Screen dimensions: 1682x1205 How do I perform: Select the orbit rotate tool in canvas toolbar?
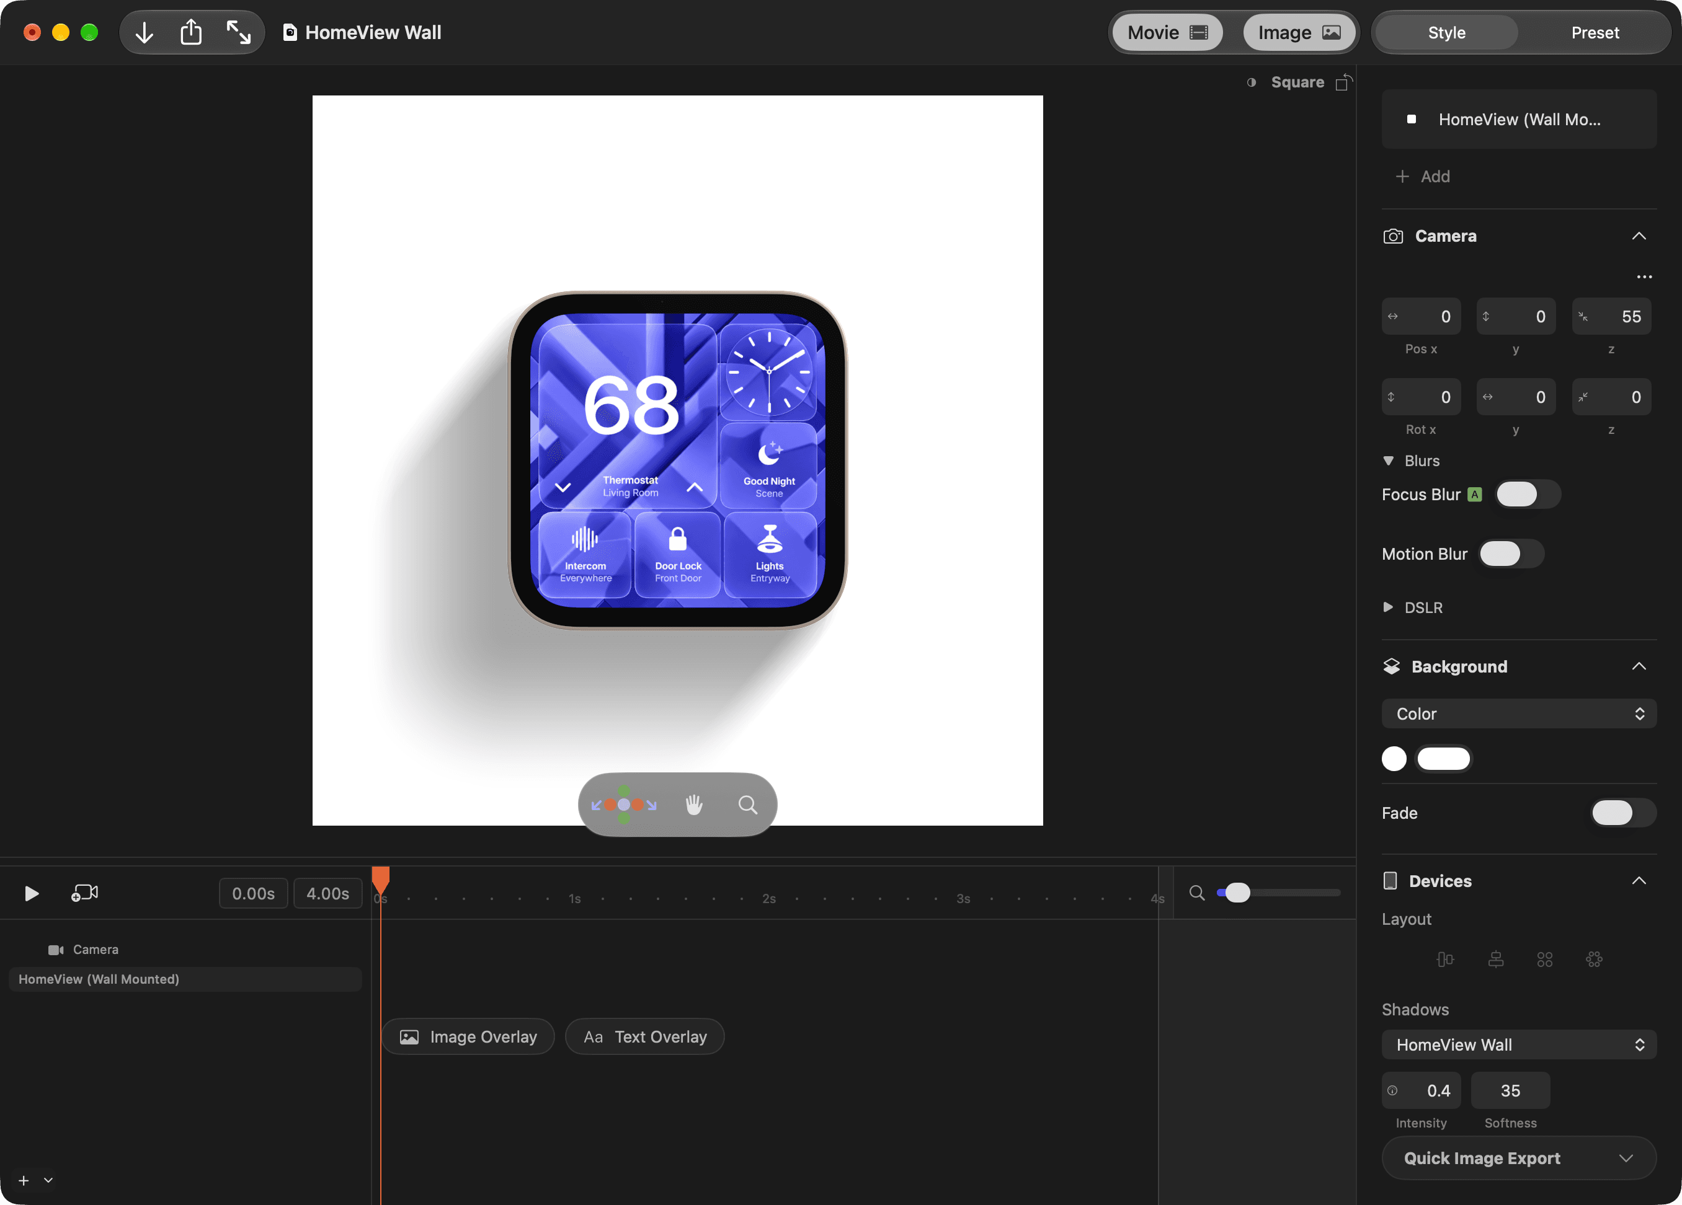[x=624, y=805]
